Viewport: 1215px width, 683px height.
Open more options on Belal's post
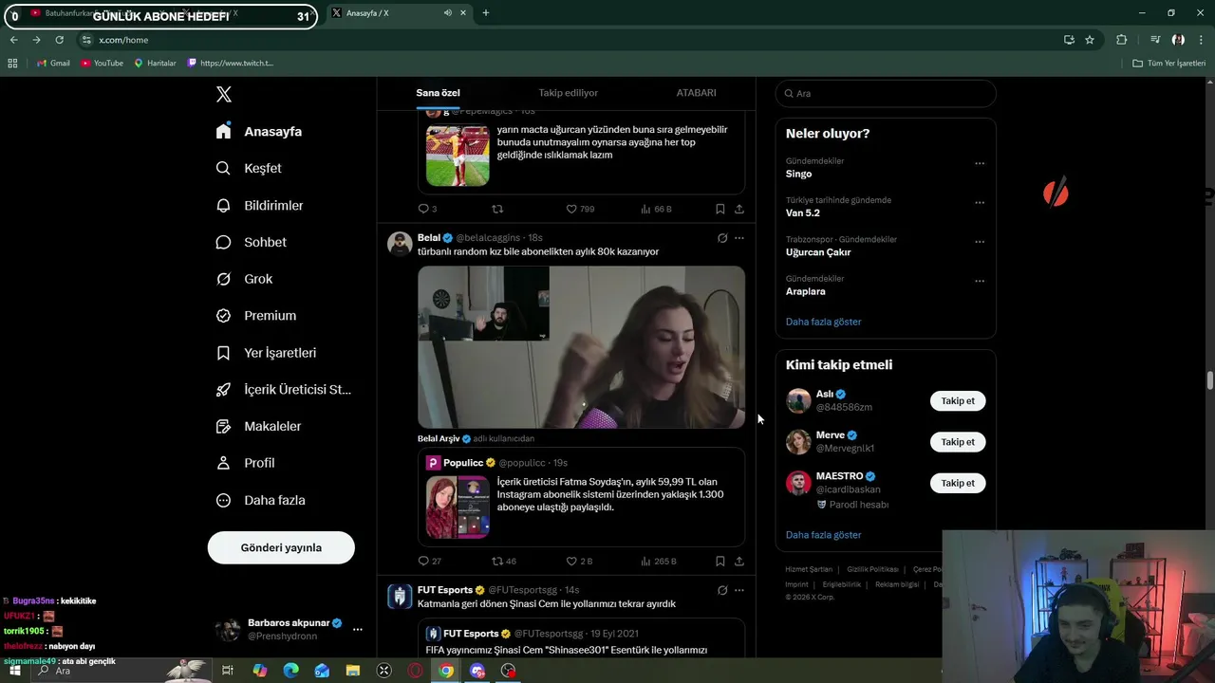(x=739, y=238)
